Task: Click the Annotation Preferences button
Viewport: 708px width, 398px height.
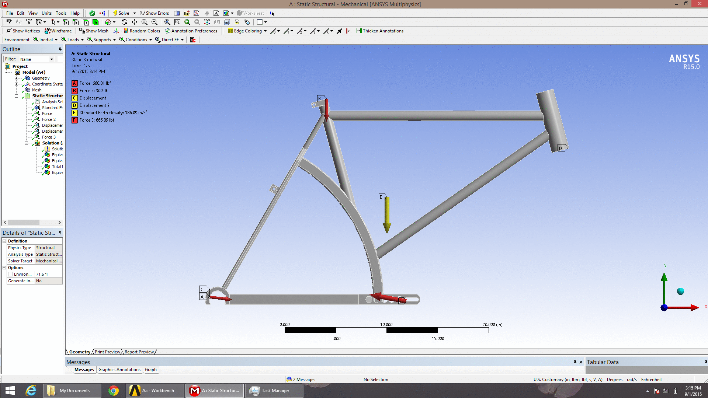Action: click(x=191, y=31)
